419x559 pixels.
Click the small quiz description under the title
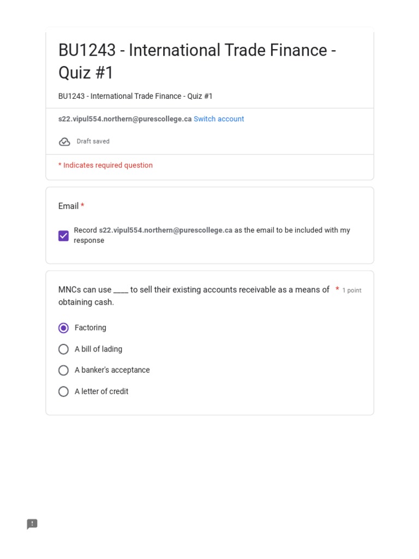(135, 96)
